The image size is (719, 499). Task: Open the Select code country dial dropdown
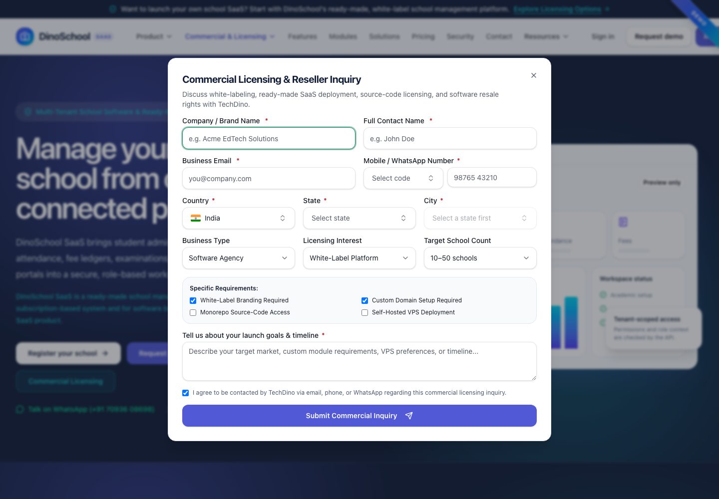[403, 178]
